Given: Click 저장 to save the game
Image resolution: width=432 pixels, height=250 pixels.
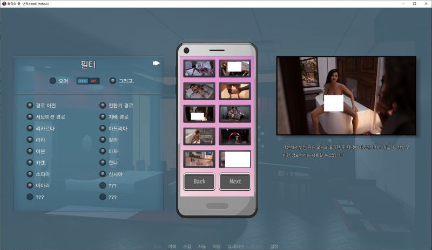Looking at the screenshot, I should (x=216, y=246).
